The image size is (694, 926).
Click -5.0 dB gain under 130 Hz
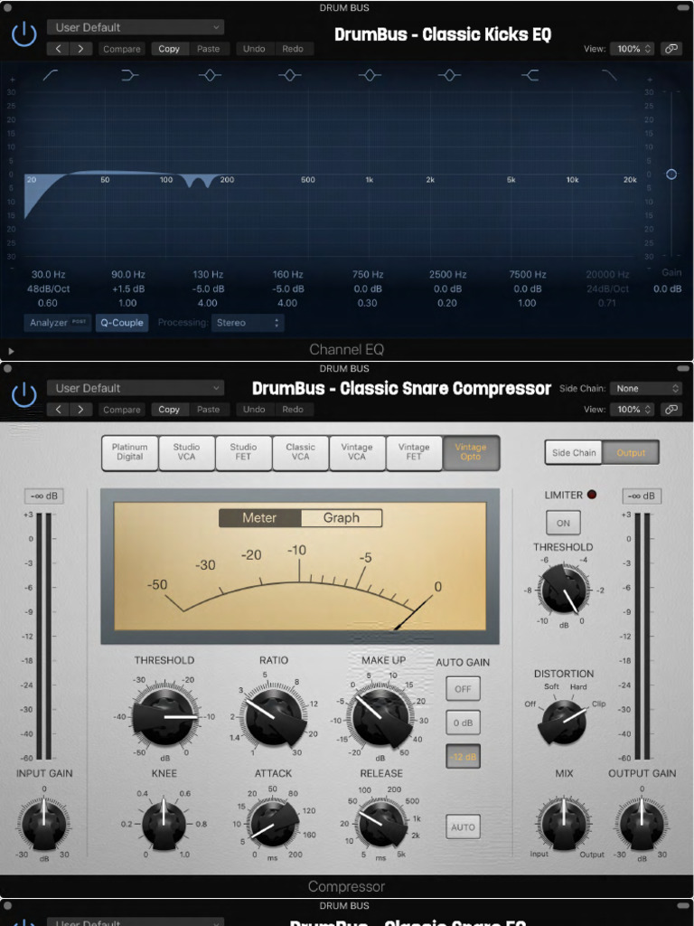(207, 288)
